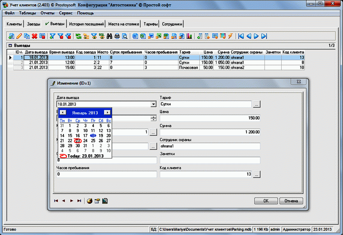343x235 pixels.
Task: Click the printer icon in toolbar
Action: click(117, 36)
